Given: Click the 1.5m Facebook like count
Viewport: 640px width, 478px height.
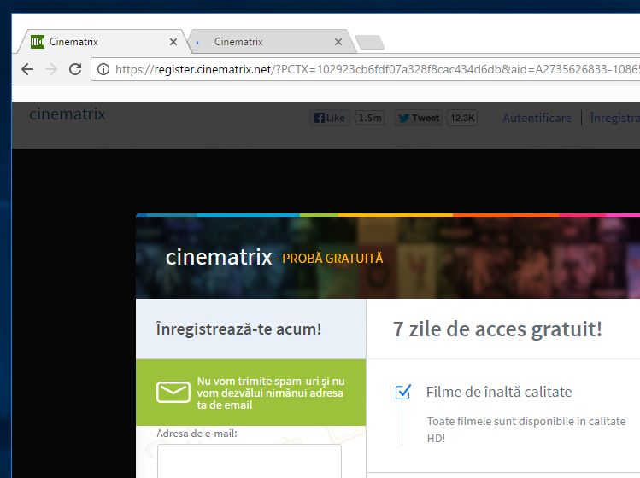Looking at the screenshot, I should (x=370, y=118).
